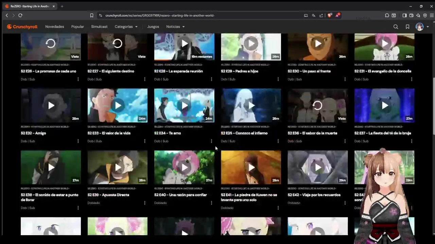
Task: Open the account dropdown arrow beside avatar
Action: pos(428,27)
